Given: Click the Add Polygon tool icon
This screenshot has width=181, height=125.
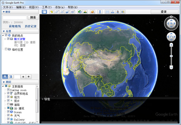Looking at the screenshot, I should (57, 12).
